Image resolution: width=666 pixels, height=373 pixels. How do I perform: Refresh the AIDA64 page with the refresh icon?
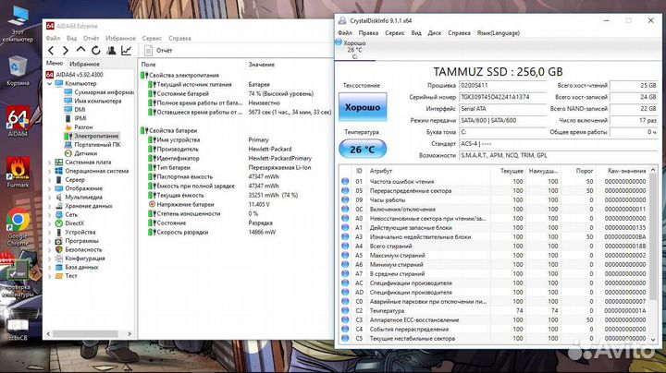[96, 51]
